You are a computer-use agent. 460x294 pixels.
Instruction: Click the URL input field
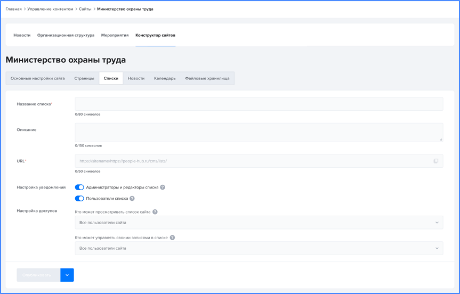pyautogui.click(x=259, y=161)
